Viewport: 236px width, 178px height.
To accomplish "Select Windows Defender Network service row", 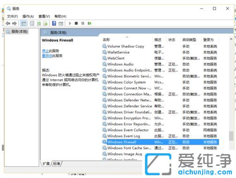I will (x=160, y=100).
